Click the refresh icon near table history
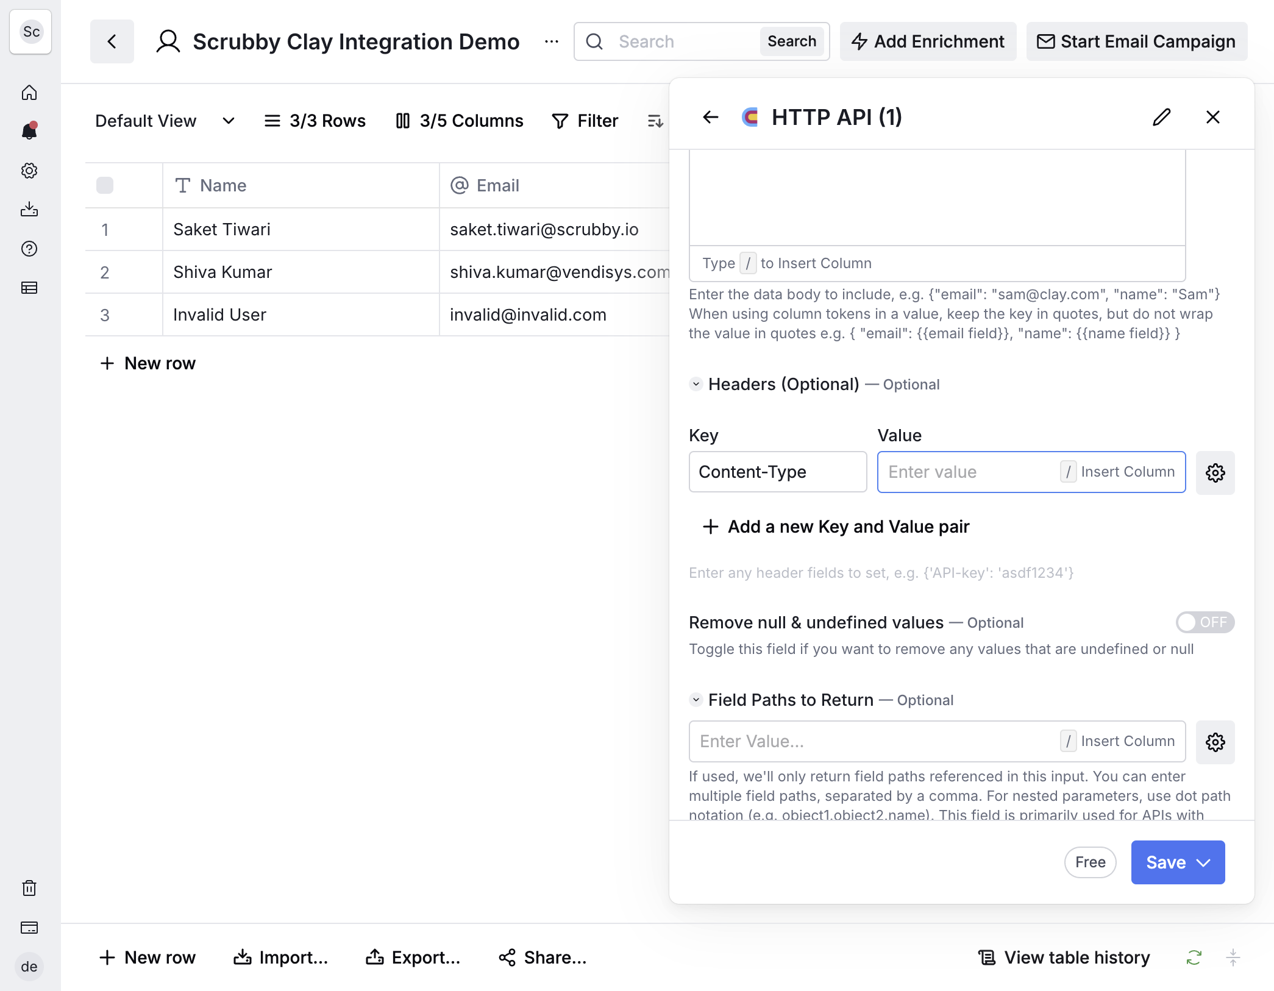Image resolution: width=1274 pixels, height=991 pixels. 1194,957
